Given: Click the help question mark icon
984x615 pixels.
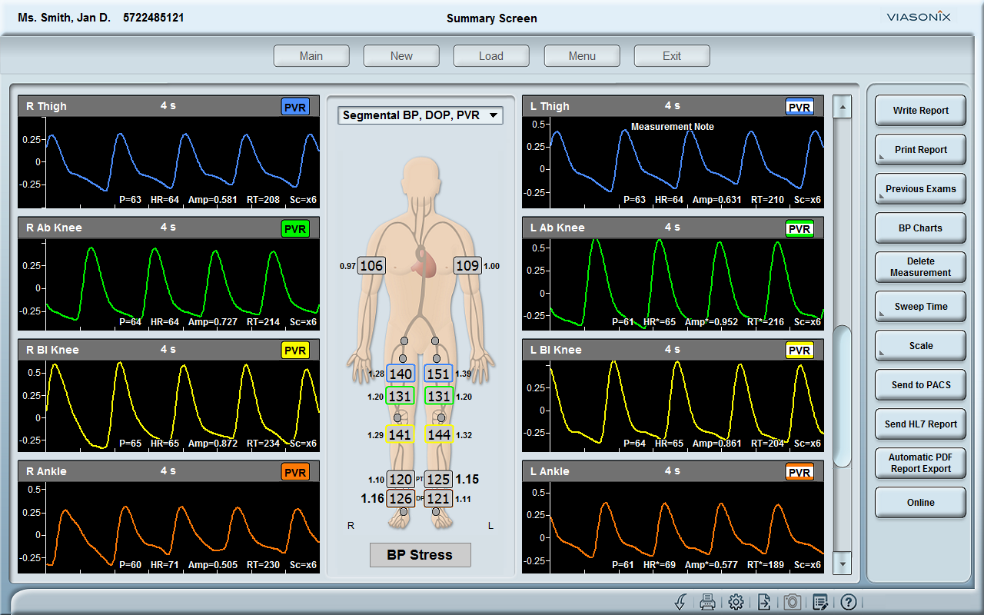Looking at the screenshot, I should coord(848,602).
